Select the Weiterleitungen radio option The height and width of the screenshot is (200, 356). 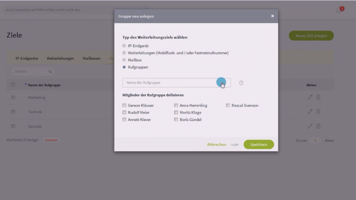coord(124,53)
